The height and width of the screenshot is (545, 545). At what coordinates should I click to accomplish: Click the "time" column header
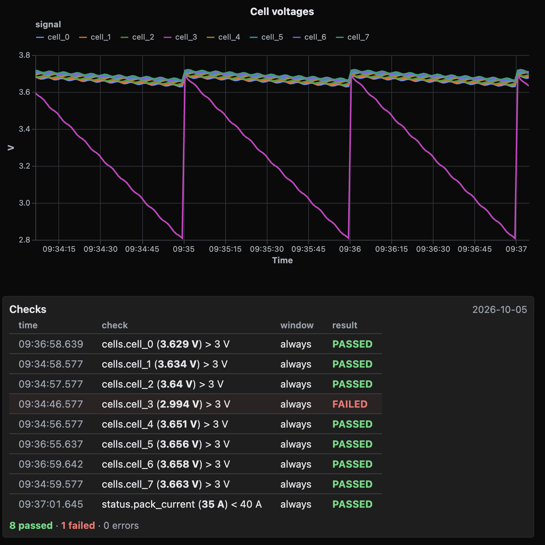point(28,325)
